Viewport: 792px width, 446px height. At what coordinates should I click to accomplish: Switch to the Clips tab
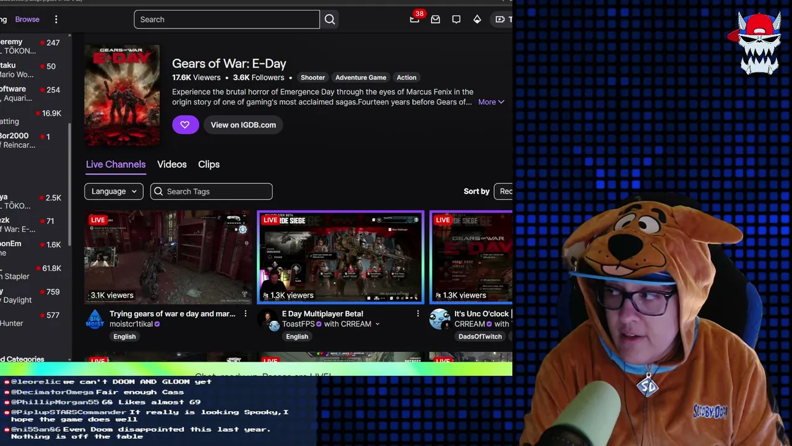pyautogui.click(x=209, y=164)
